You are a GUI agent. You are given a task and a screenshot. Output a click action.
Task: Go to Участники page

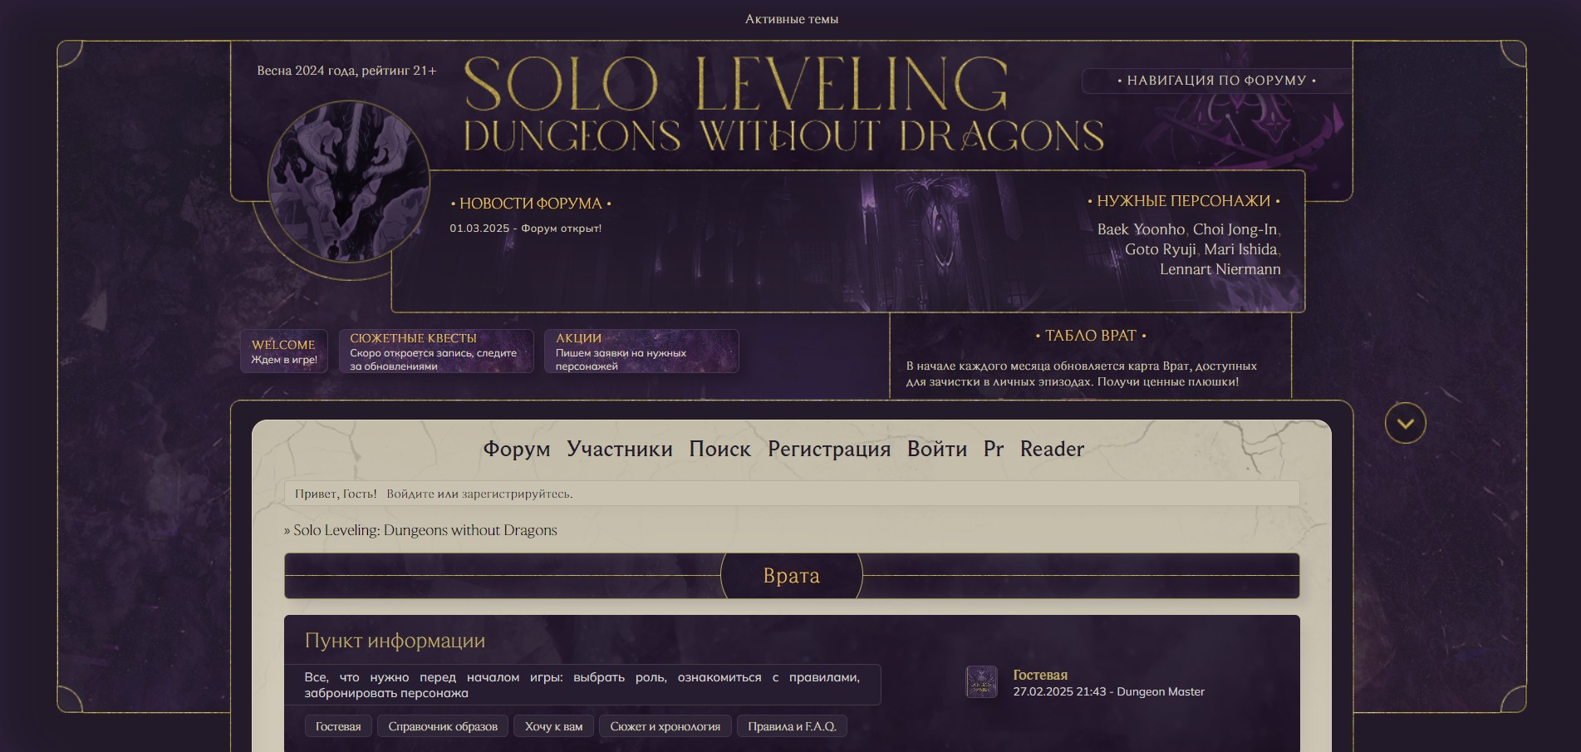(620, 449)
